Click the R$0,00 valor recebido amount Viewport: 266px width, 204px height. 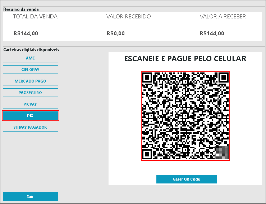pyautogui.click(x=116, y=34)
